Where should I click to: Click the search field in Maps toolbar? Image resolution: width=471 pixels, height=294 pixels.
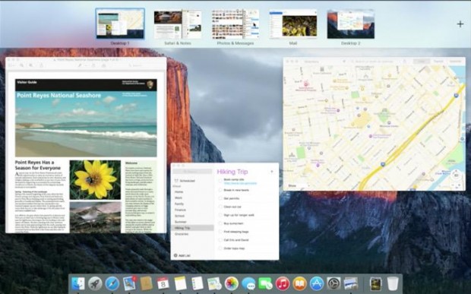tap(374, 62)
